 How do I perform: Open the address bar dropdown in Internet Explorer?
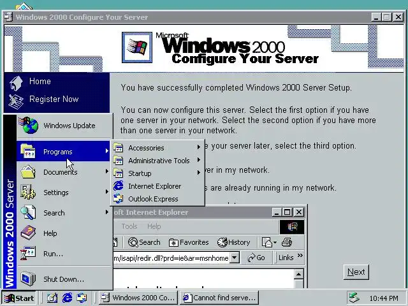tap(235, 258)
